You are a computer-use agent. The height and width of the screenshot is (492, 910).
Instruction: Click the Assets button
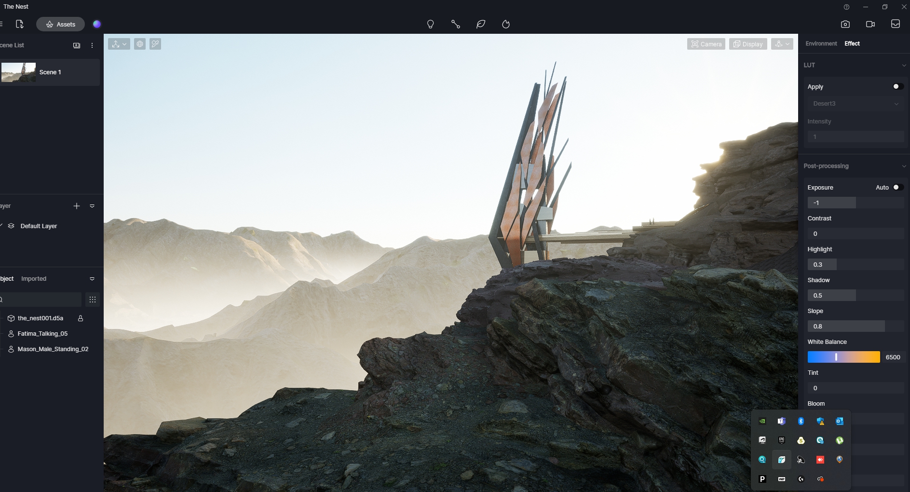pos(61,24)
